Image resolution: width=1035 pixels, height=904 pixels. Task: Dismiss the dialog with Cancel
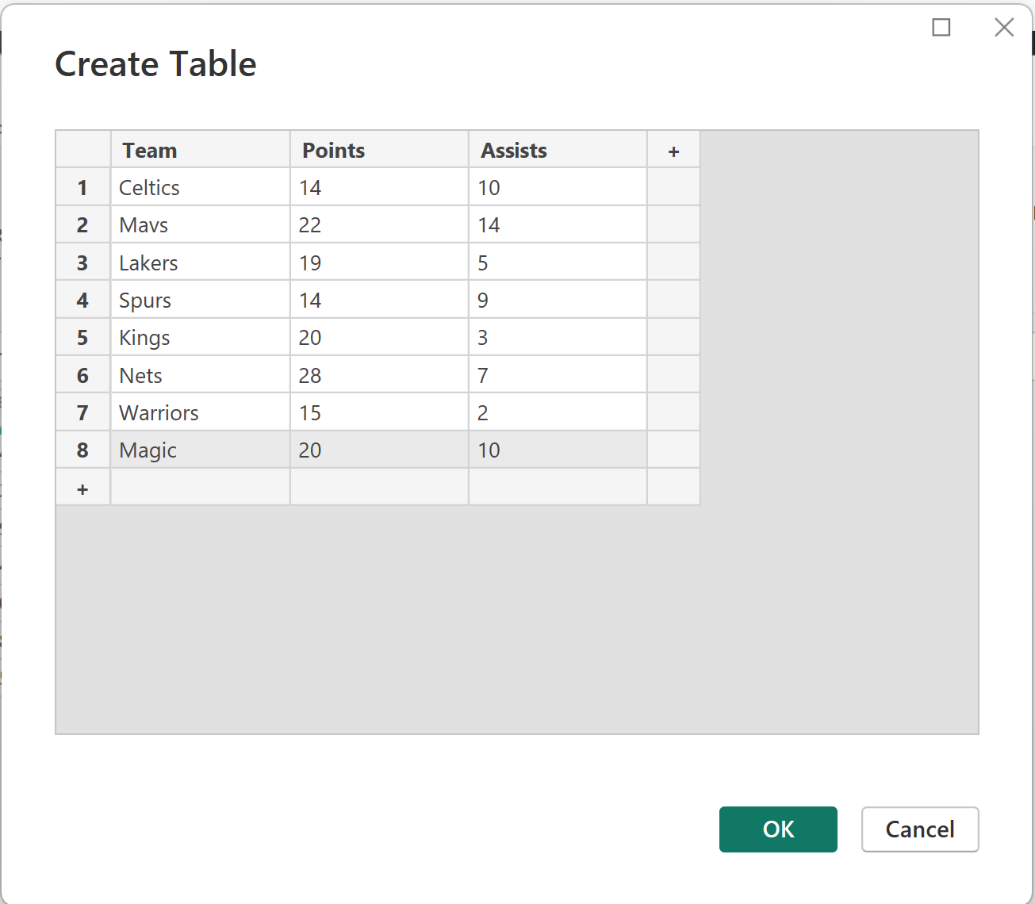pos(920,829)
